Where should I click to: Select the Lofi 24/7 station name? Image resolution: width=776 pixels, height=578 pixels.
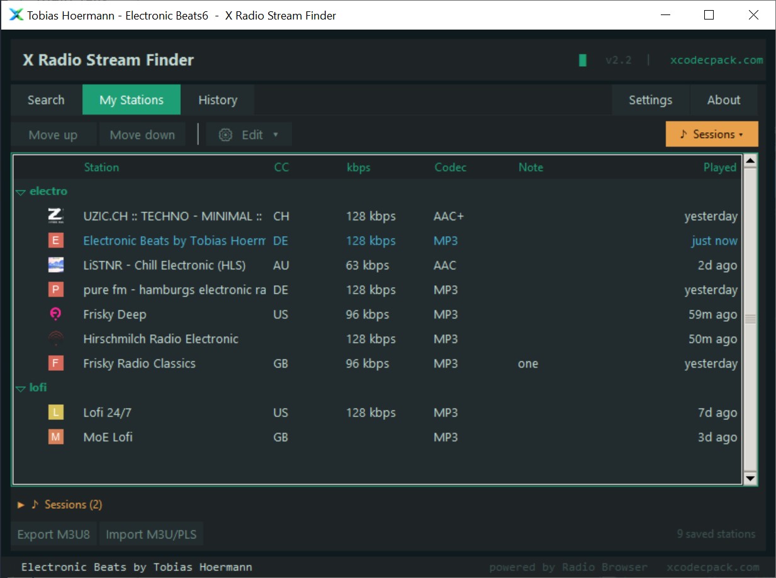click(107, 412)
